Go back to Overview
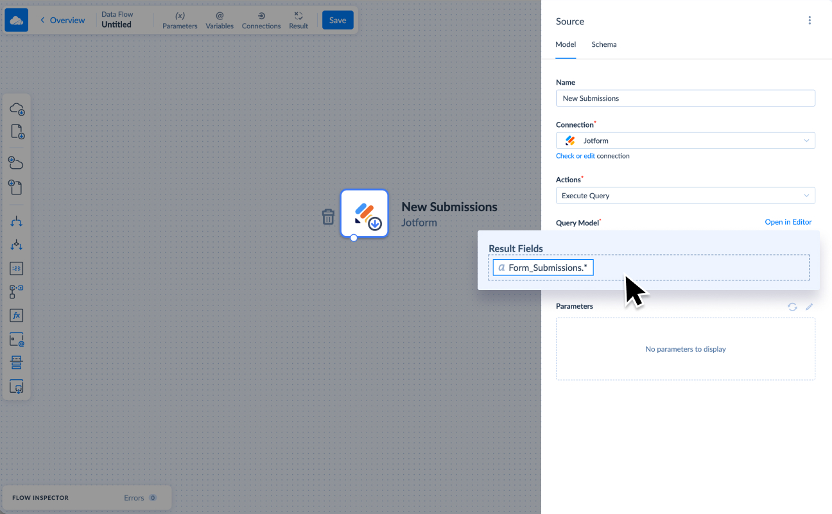Viewport: 832px width, 514px height. [x=62, y=21]
